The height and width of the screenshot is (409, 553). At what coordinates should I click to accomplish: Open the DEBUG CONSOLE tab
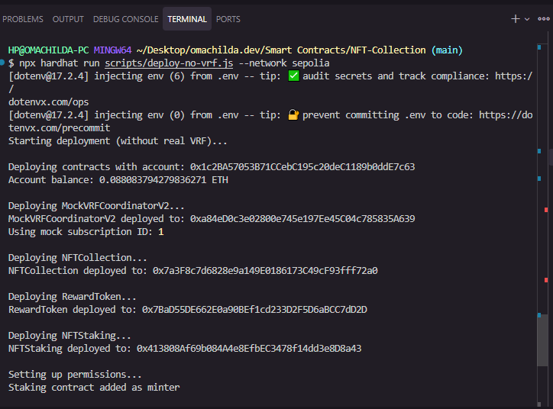coord(125,19)
